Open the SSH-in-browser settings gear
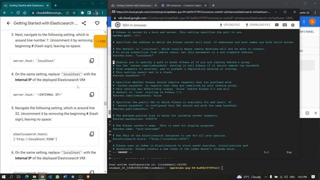The image size is (320, 180). point(293,25)
